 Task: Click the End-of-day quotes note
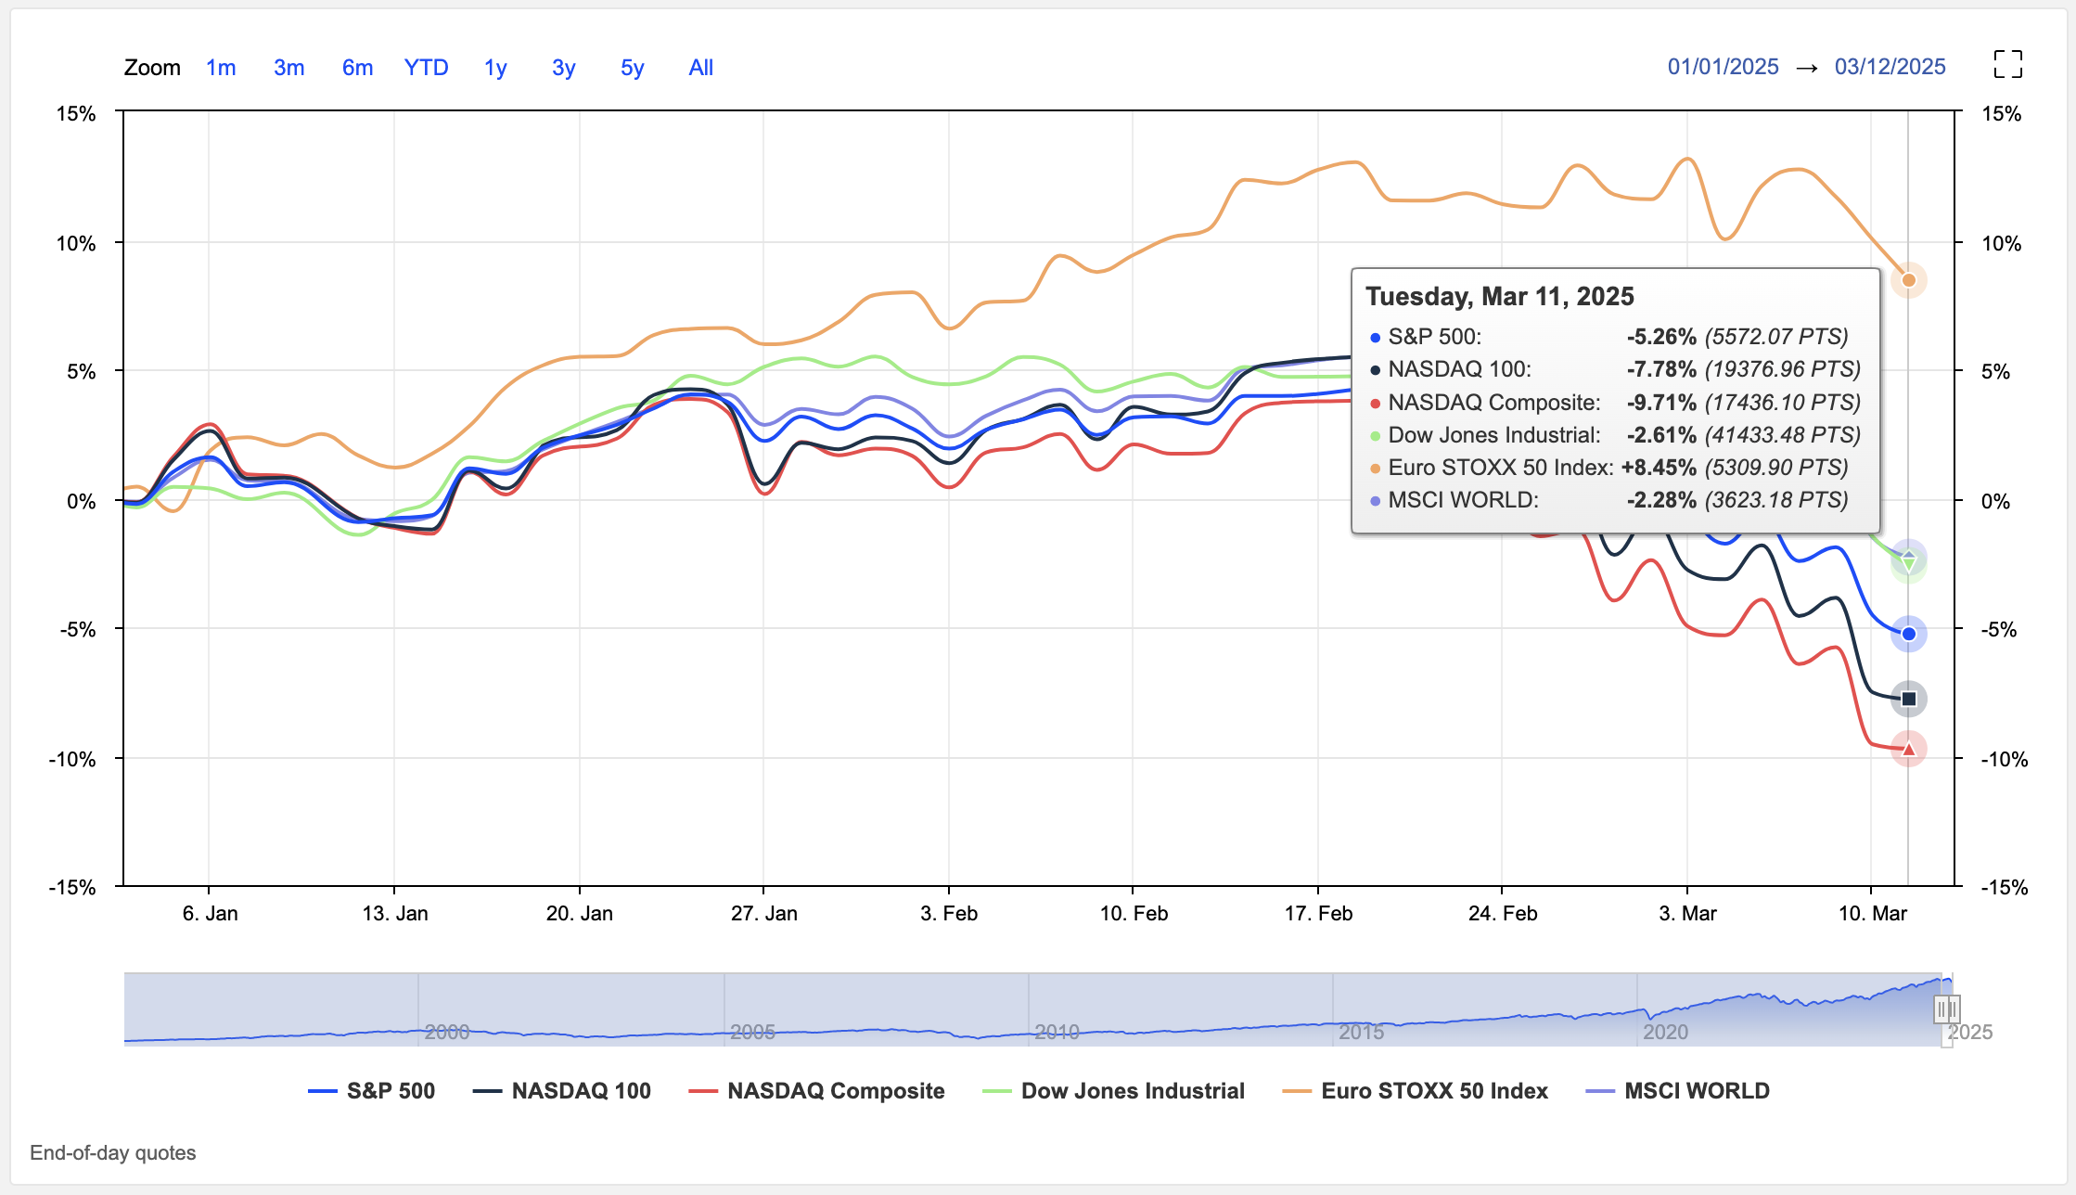113,1153
